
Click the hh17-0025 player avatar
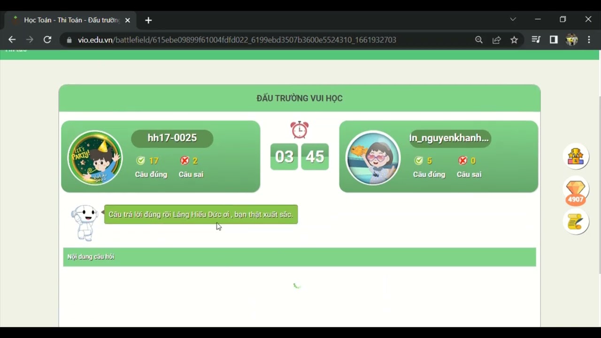[95, 158]
